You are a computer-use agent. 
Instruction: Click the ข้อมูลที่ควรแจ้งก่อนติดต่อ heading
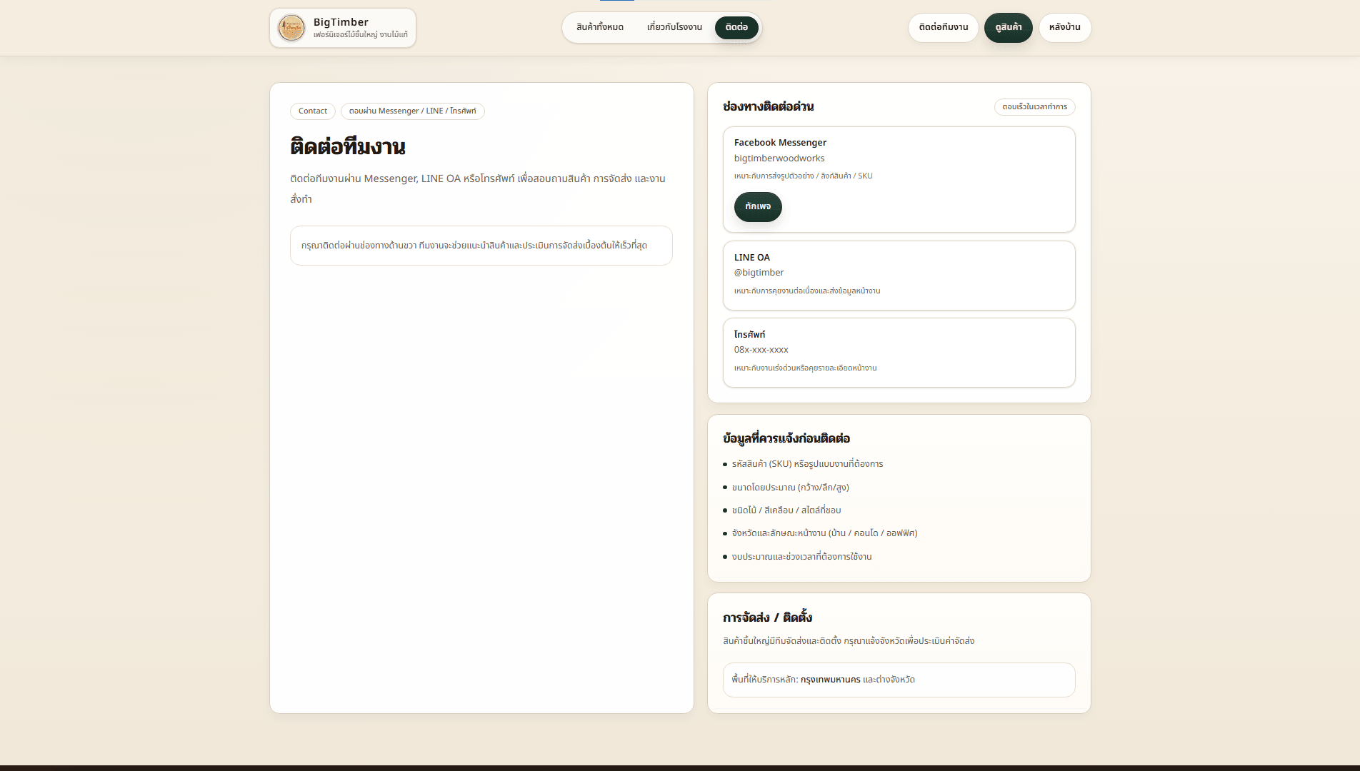[786, 438]
